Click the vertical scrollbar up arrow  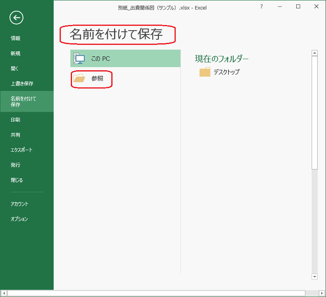pos(314,53)
